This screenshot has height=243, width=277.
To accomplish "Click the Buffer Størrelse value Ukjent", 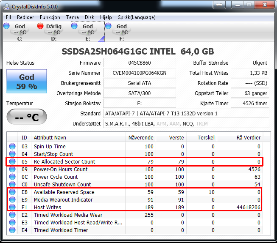I will click(250, 63).
